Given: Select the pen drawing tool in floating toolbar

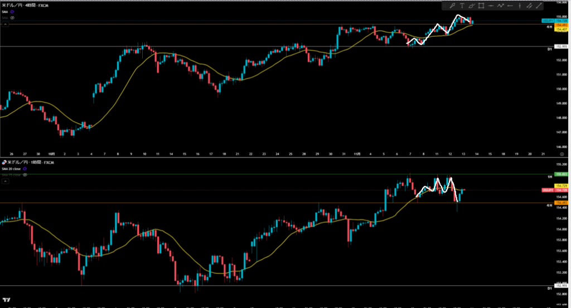Looking at the screenshot, I should tap(452, 6).
